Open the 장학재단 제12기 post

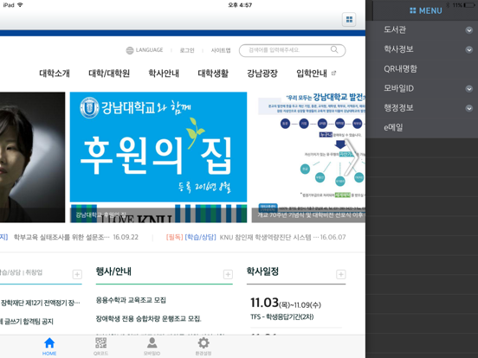click(x=40, y=303)
